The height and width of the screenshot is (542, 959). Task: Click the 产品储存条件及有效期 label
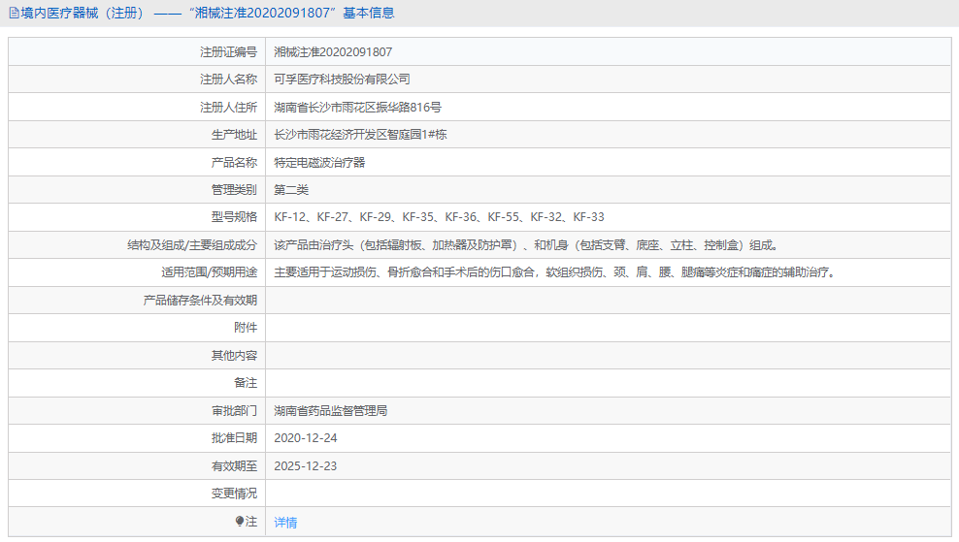pyautogui.click(x=200, y=300)
